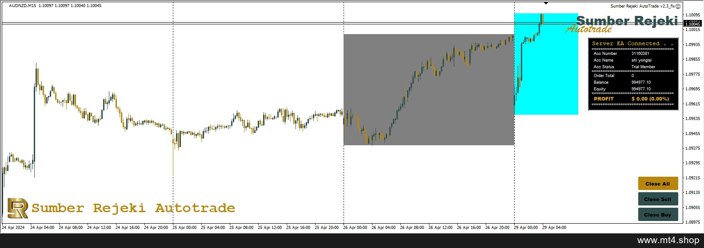Select the PROFIT label

click(x=604, y=99)
